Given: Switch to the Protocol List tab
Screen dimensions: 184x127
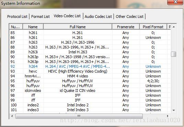Looking at the screenshot, I should click(17, 17).
